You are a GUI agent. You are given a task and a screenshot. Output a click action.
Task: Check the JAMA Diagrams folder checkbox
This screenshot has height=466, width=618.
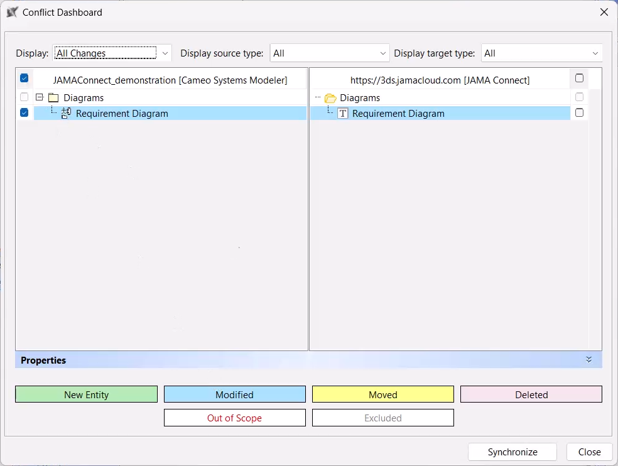[579, 97]
